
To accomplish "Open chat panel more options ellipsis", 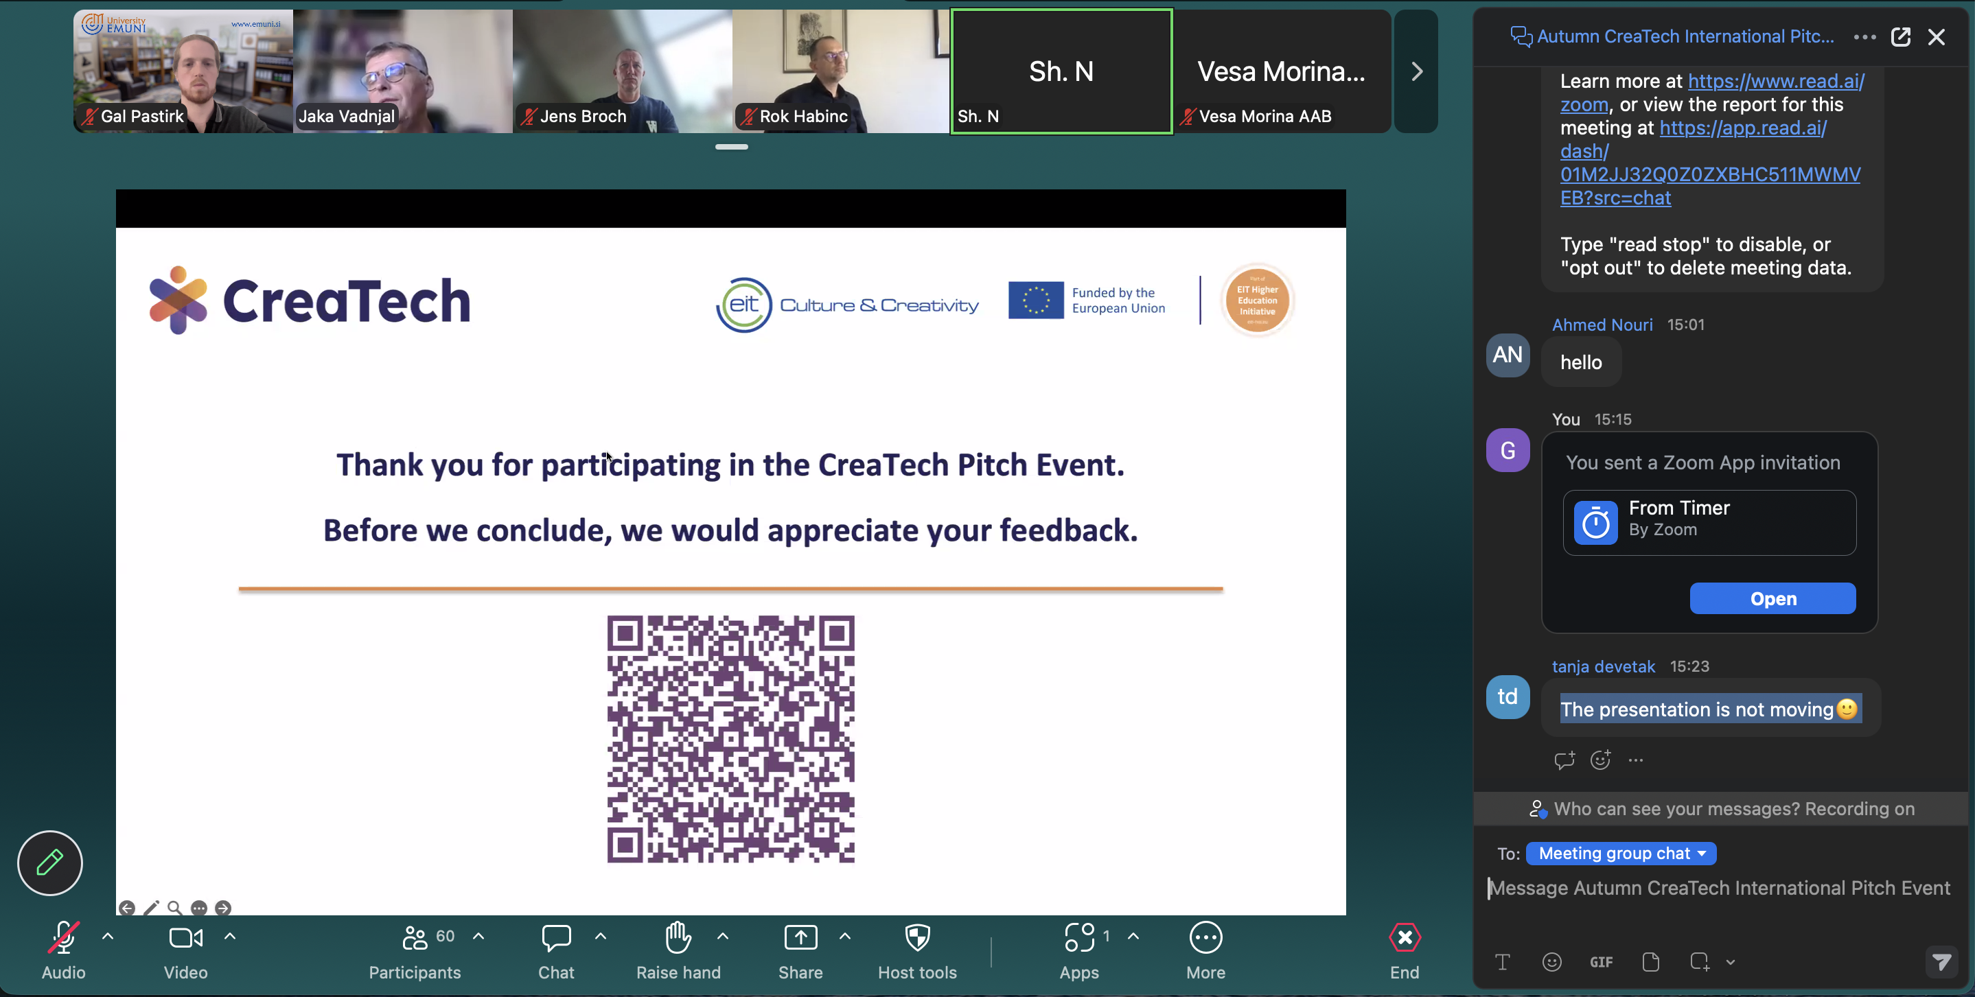I will 1864,37.
